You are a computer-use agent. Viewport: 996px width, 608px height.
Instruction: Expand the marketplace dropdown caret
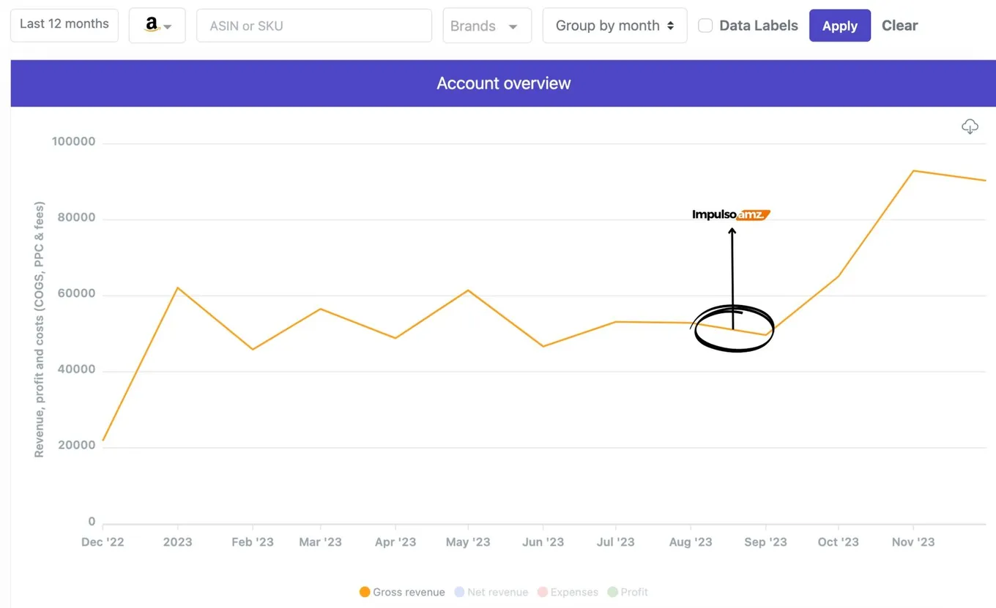point(168,27)
